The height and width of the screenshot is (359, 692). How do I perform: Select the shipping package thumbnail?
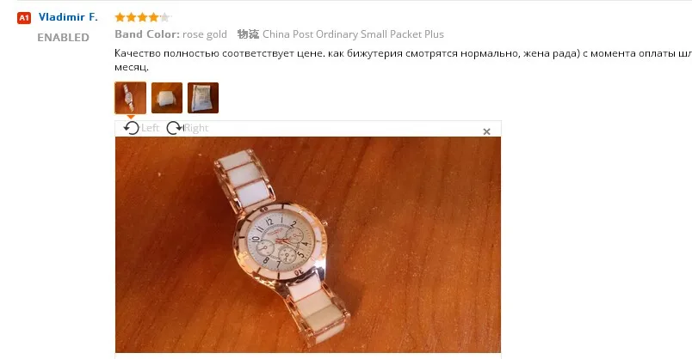pyautogui.click(x=203, y=98)
